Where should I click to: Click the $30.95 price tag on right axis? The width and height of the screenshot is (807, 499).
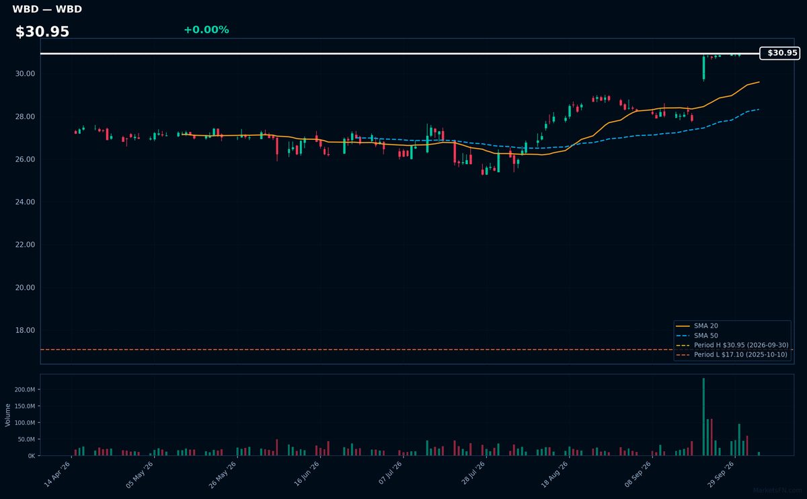tap(779, 52)
